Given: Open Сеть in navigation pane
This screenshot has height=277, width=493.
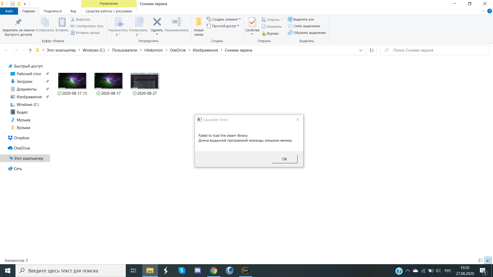Looking at the screenshot, I should point(18,169).
